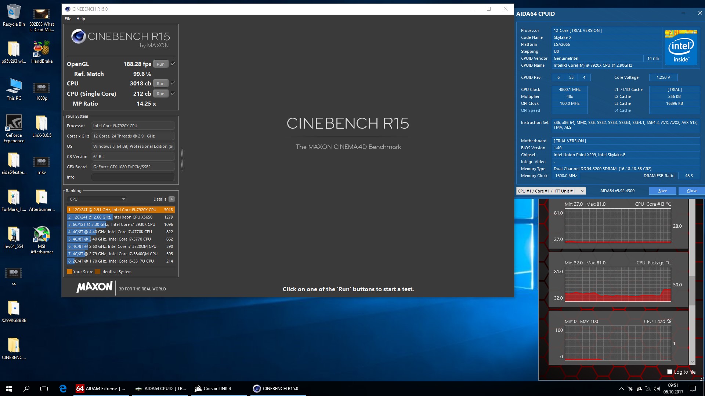
Task: Click the Info input field
Action: pos(133,177)
